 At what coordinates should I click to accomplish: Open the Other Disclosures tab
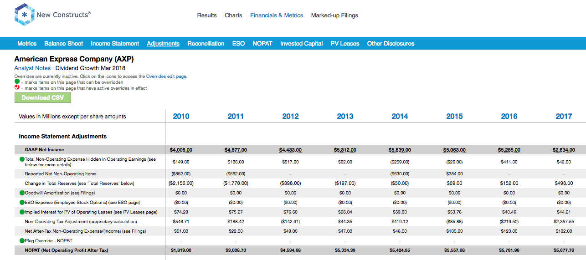point(391,44)
